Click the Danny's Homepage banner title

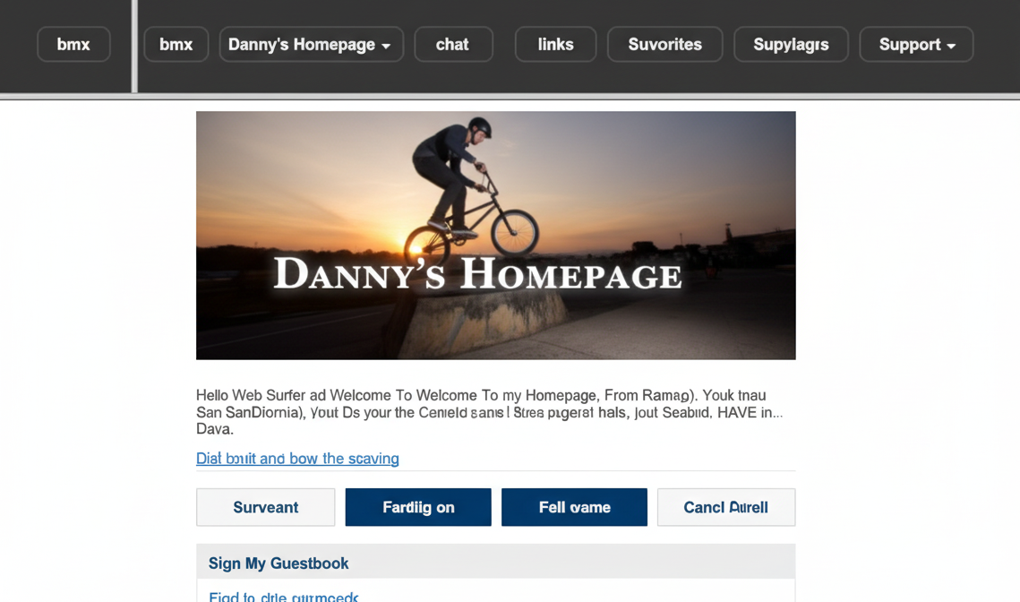pos(478,274)
